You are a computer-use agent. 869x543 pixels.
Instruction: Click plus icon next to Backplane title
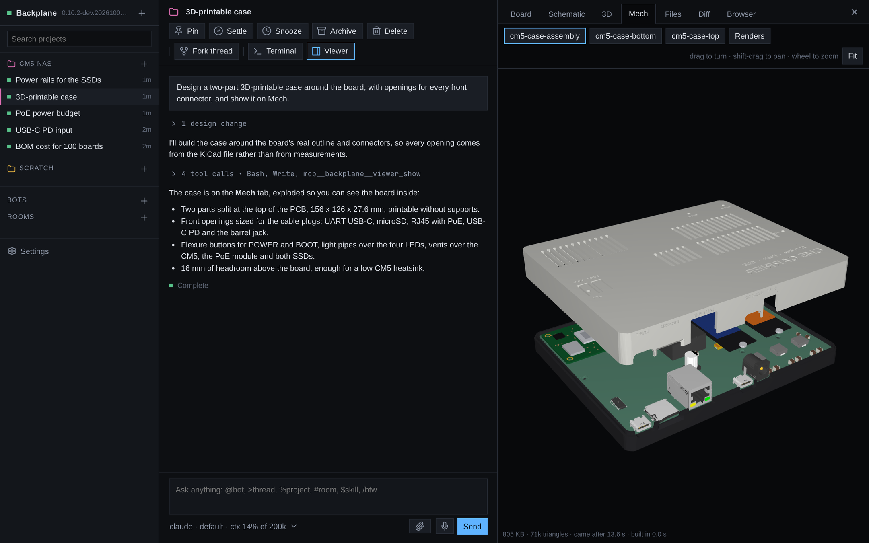tap(142, 13)
